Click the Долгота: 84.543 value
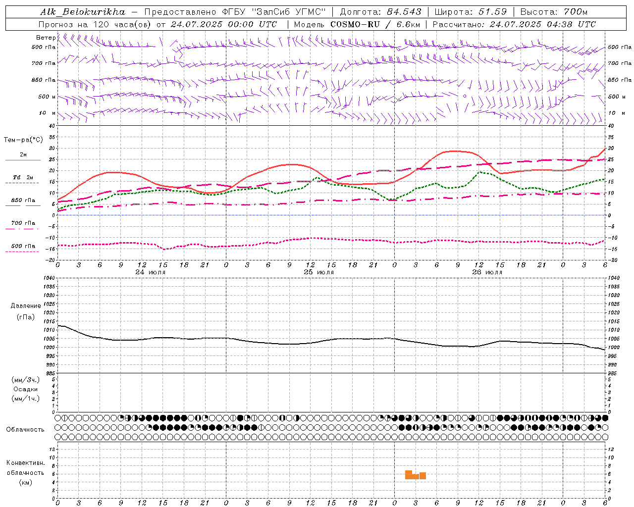Screen dimensions: 634x507 point(381,12)
